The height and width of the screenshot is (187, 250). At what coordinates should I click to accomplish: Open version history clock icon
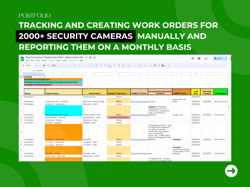tap(193, 59)
